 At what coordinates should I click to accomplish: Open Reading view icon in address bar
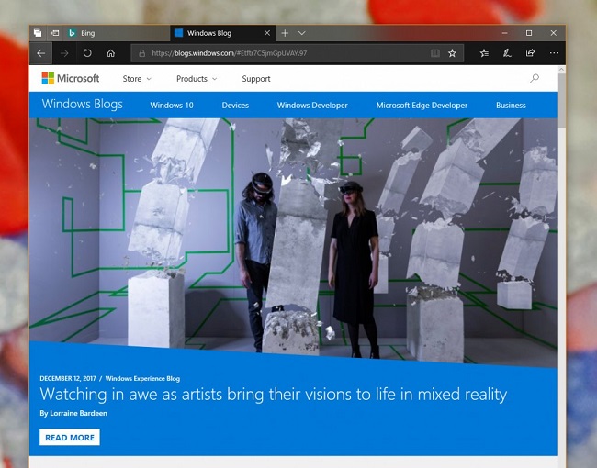(x=435, y=53)
